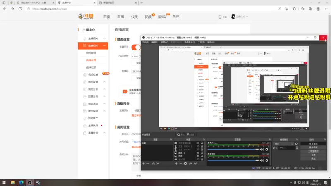Hide the 视频采集设备 source with its eye icon

198,143
